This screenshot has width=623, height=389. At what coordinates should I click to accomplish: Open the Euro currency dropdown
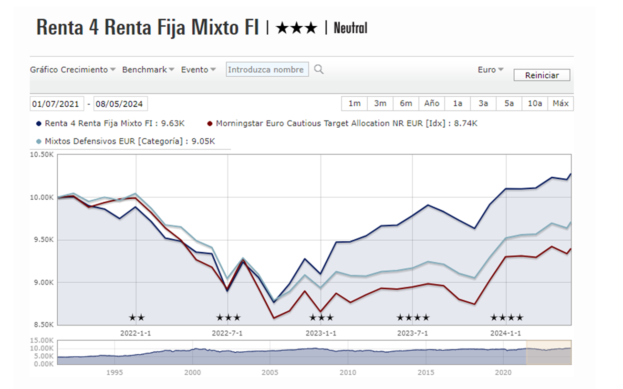pyautogui.click(x=491, y=70)
